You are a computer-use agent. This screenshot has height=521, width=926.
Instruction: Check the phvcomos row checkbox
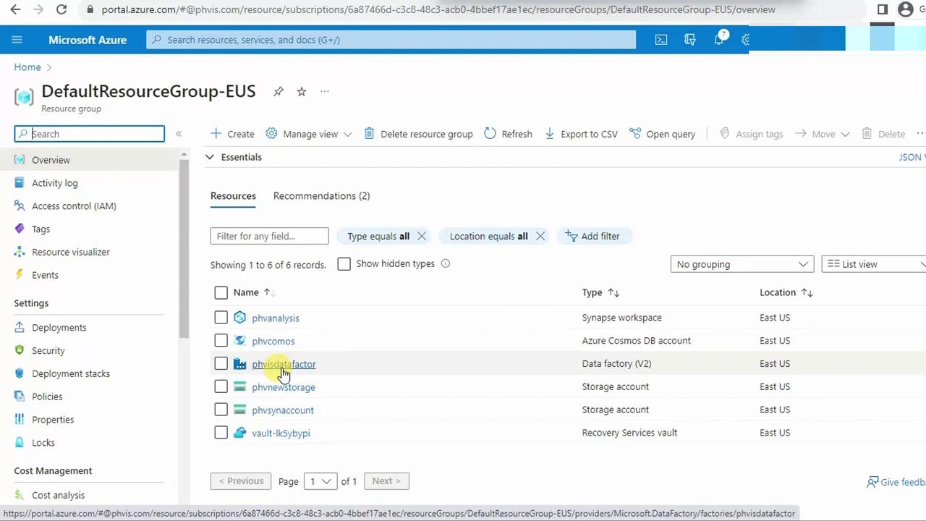[x=221, y=341]
